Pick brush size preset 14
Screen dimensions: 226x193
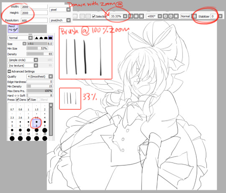(28, 132)
